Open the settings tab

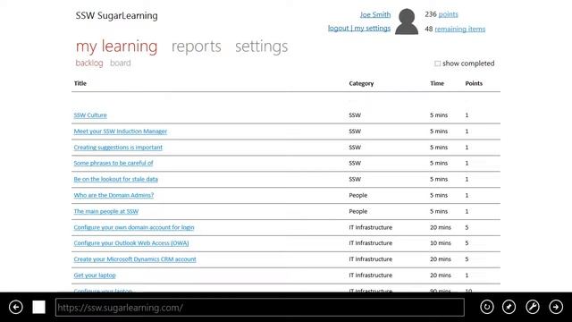coord(261,47)
